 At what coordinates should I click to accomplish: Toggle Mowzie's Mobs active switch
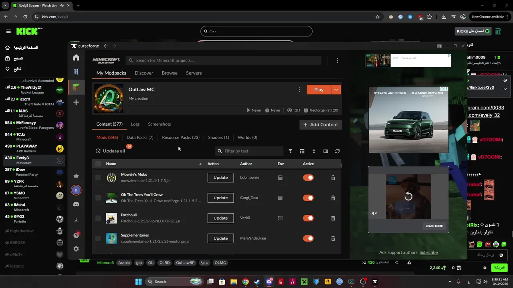coord(308,178)
